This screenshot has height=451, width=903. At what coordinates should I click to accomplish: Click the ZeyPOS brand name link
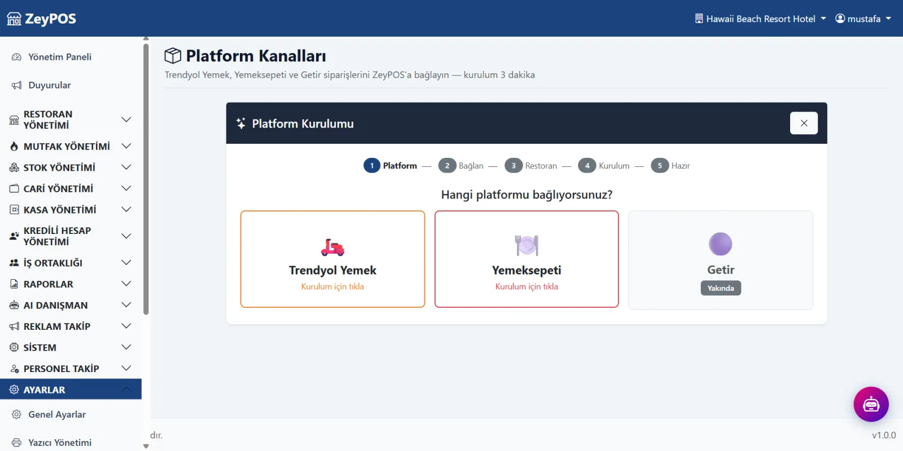point(50,19)
